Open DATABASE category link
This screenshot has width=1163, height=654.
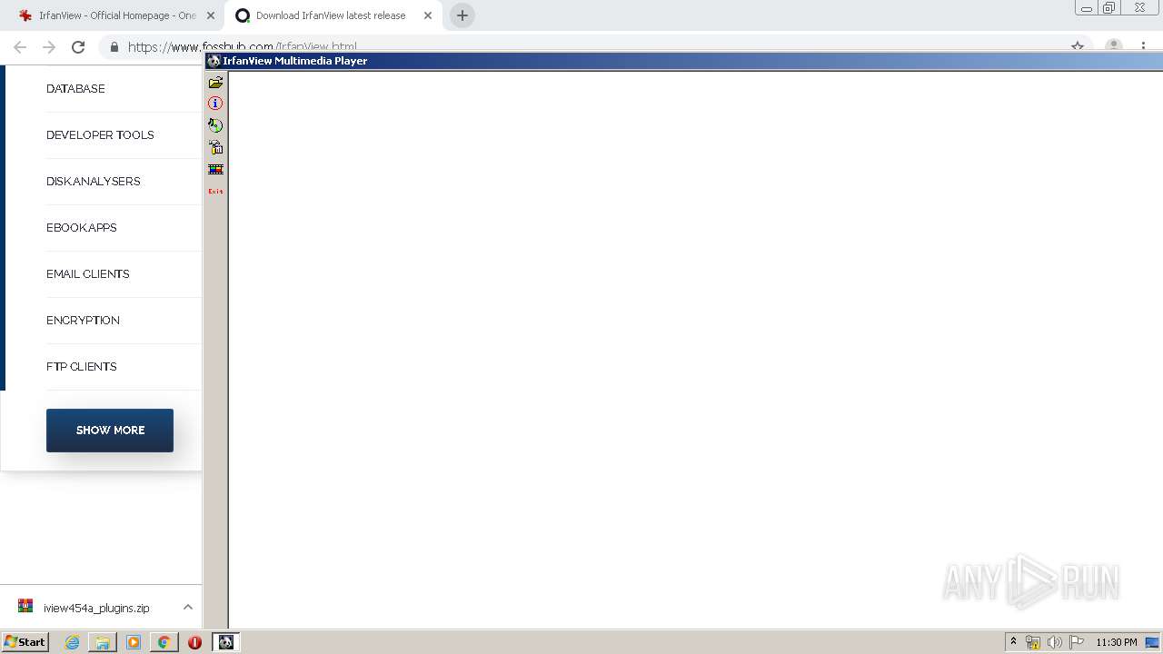pyautogui.click(x=75, y=89)
